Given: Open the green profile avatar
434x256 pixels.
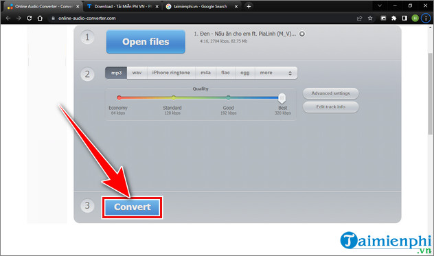Looking at the screenshot, I should point(415,19).
